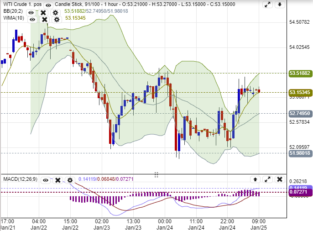This screenshot has width=313, height=231.
Task: Toggle the WMA(10) indicator visibility
Action: tap(32, 19)
